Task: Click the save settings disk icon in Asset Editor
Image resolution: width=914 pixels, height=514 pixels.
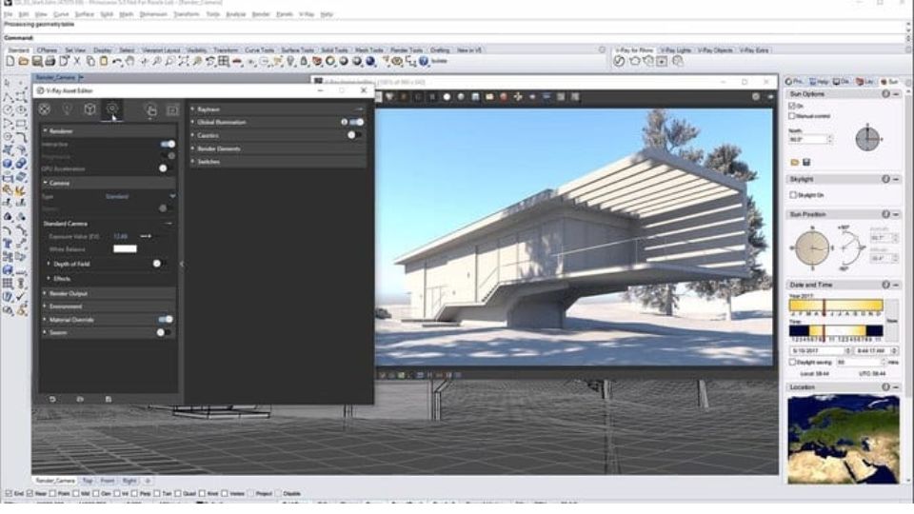Action: pos(109,399)
